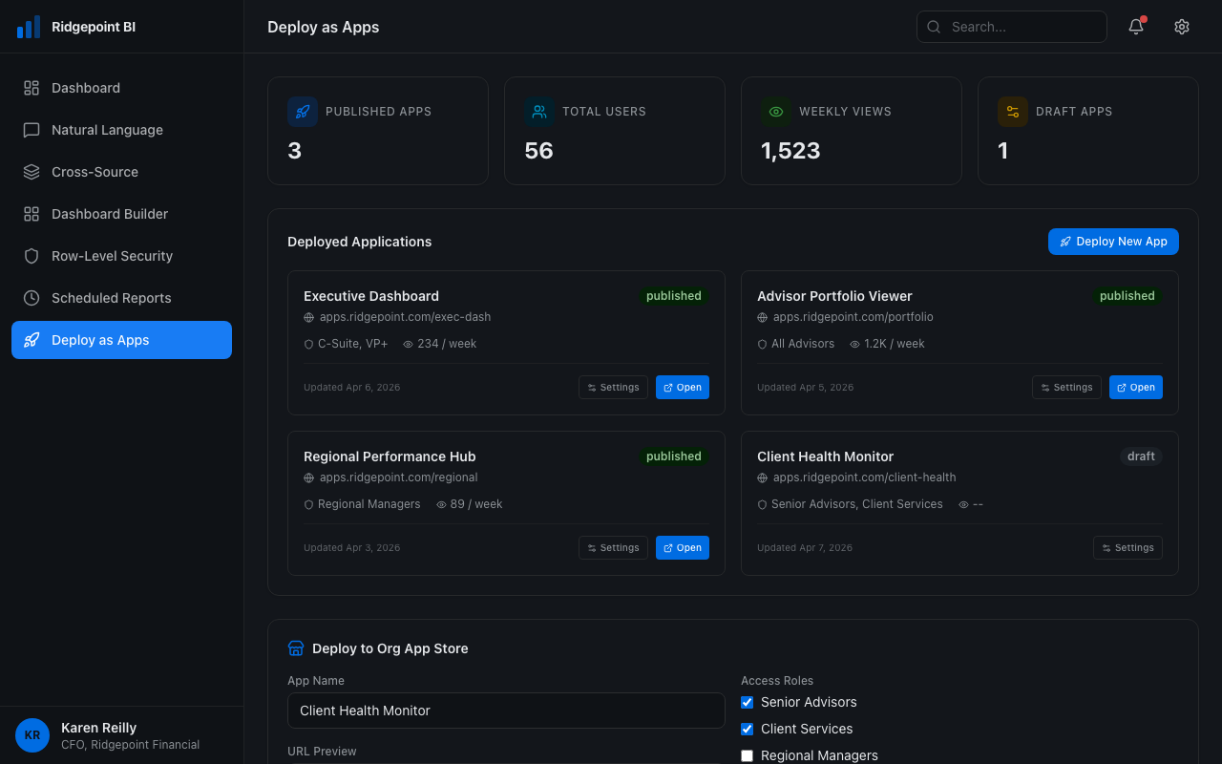Open the Dashboard Builder icon
This screenshot has width=1222, height=764.
pos(31,214)
